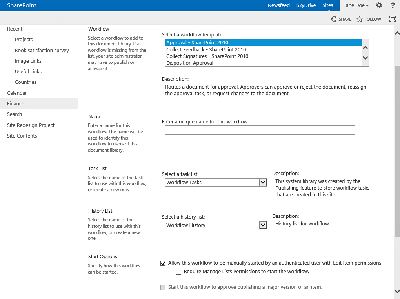Open the Jane Doe user menu
The width and height of the screenshot is (400, 299).
coord(356,5)
